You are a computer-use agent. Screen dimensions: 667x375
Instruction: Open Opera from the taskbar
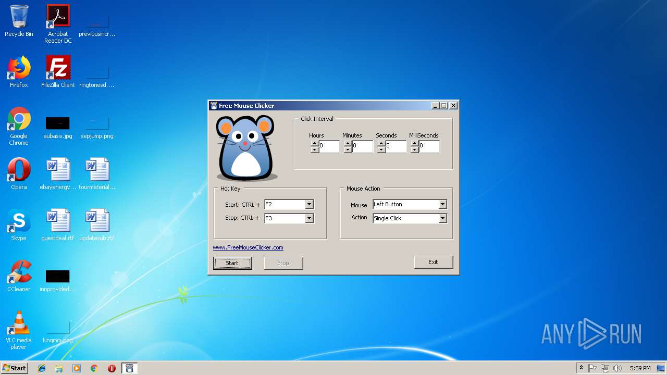click(x=112, y=368)
